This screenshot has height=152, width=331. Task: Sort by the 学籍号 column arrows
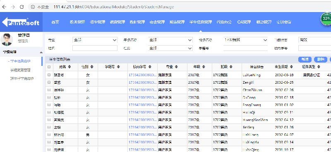pos(118,67)
